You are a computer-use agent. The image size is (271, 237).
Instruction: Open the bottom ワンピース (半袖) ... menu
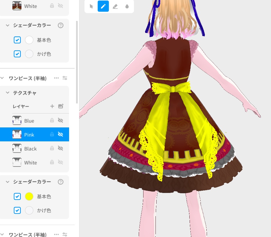pos(56,234)
